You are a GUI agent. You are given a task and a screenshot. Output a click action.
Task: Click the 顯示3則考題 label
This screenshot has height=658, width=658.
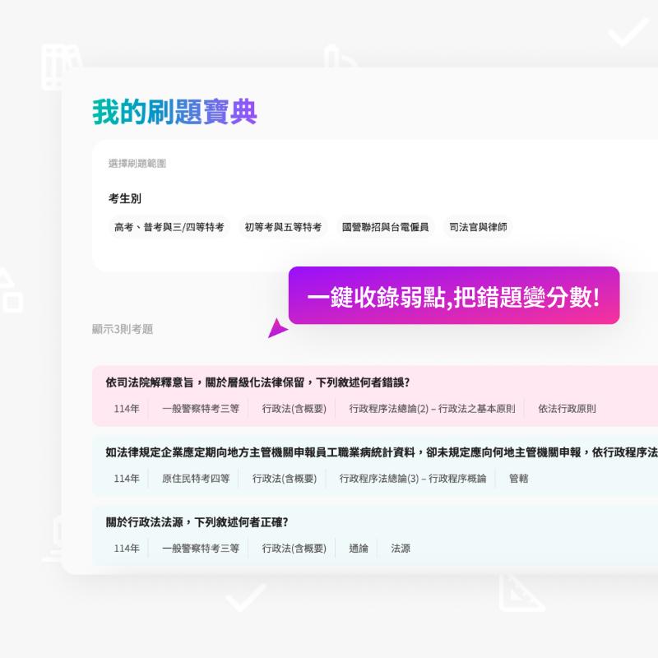pyautogui.click(x=125, y=329)
